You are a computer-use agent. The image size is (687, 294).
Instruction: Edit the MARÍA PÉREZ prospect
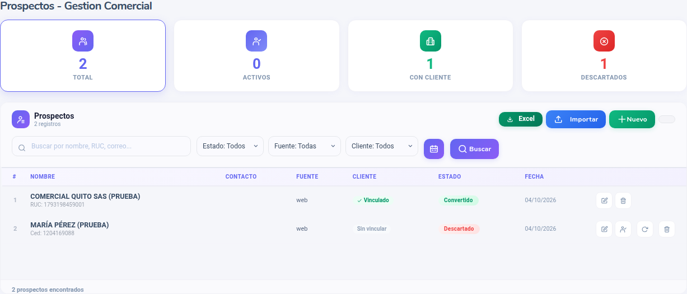[604, 229]
